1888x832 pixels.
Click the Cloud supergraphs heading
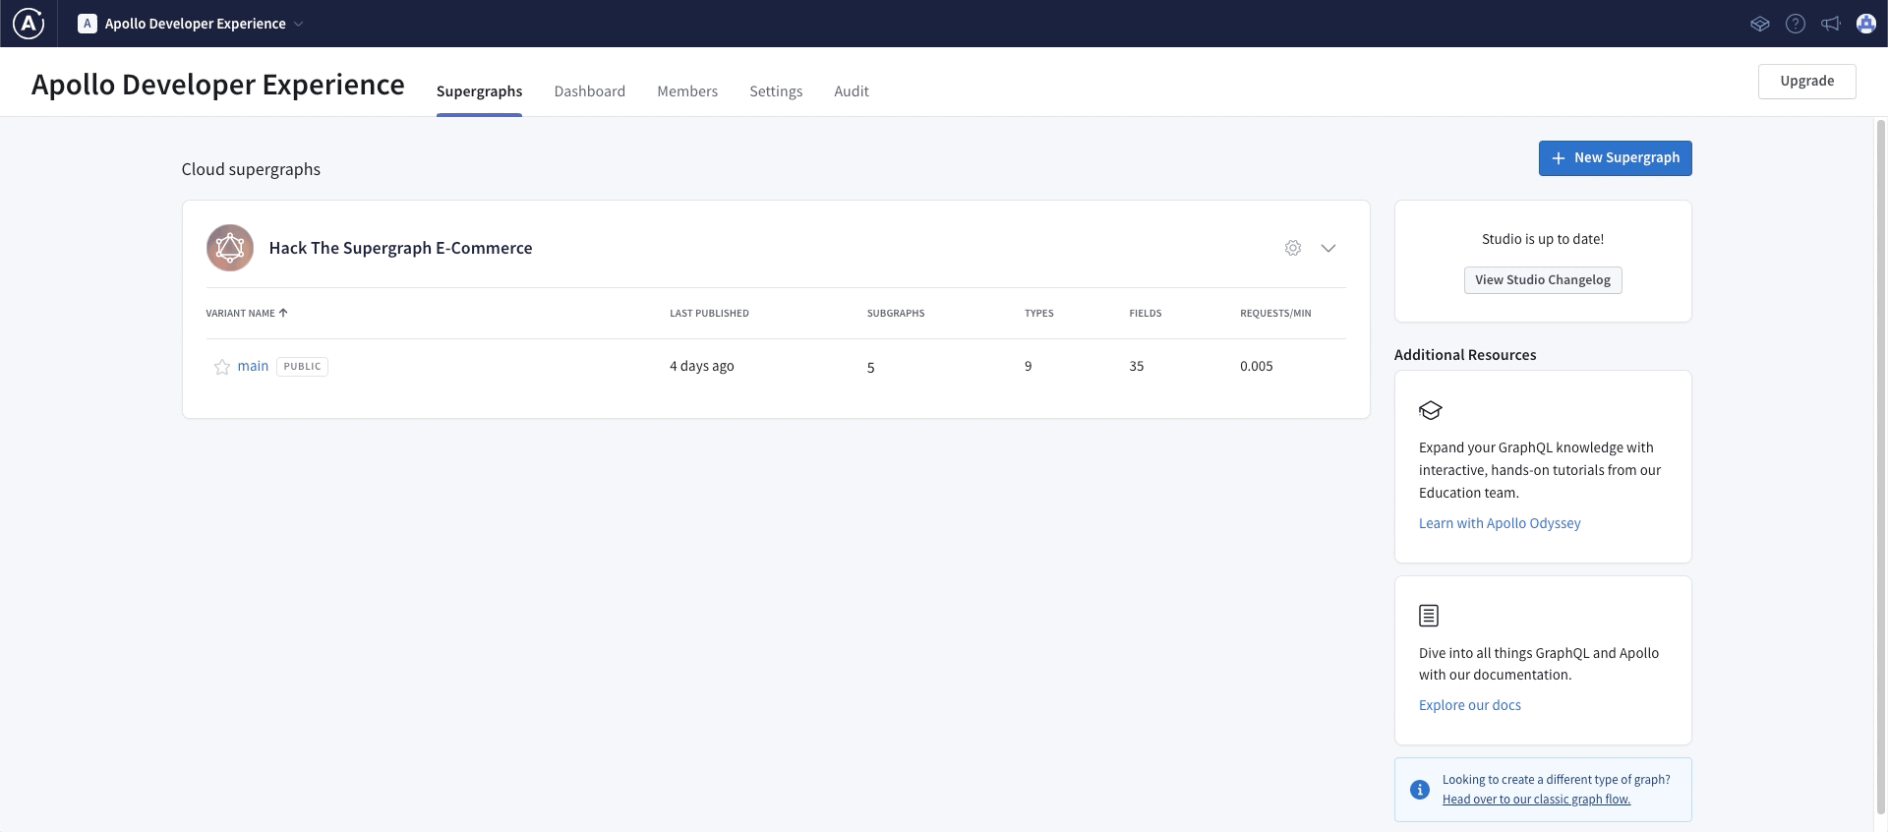coord(251,169)
